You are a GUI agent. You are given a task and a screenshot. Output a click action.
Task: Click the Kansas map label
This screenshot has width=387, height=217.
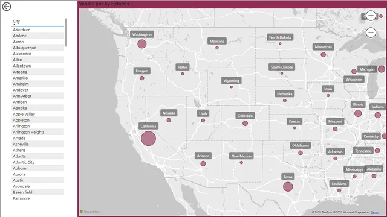point(294,121)
